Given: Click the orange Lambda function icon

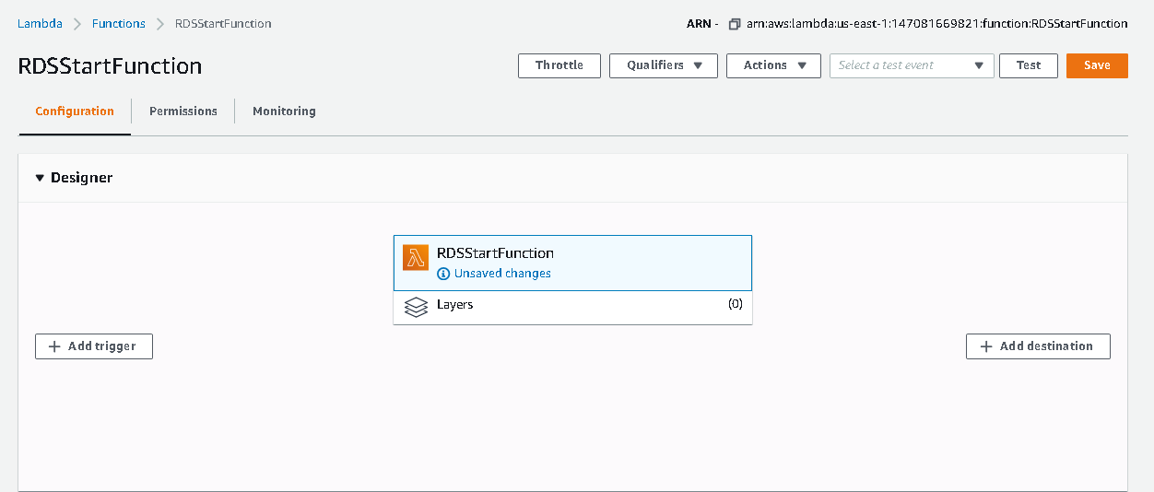Looking at the screenshot, I should pyautogui.click(x=416, y=257).
